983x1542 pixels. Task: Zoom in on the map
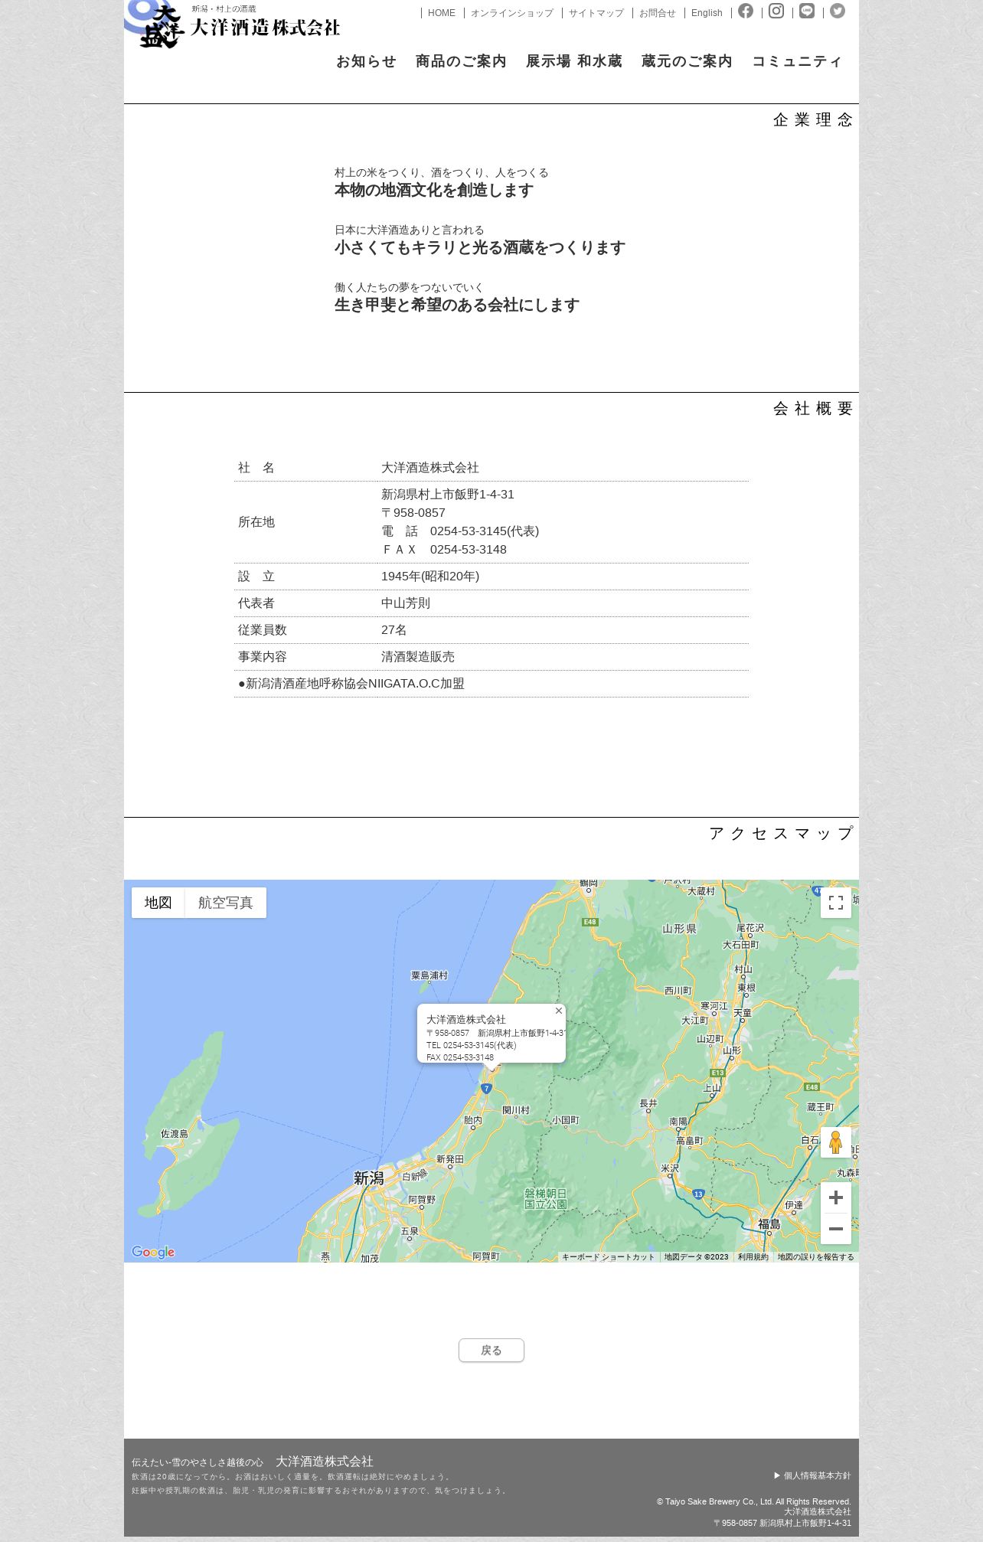click(836, 1197)
